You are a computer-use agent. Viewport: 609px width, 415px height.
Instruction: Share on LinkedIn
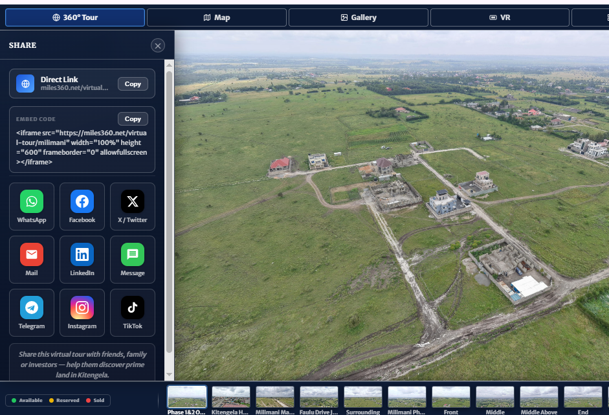82,260
